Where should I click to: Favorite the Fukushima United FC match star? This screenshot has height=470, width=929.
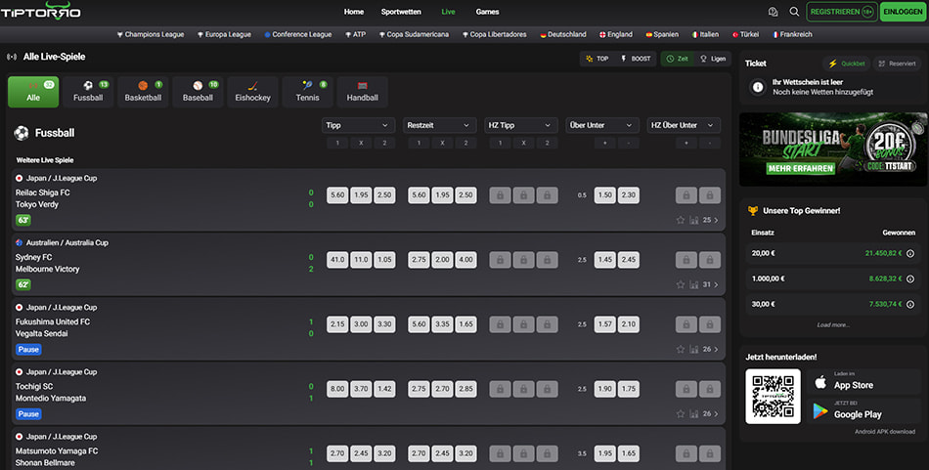pos(681,349)
